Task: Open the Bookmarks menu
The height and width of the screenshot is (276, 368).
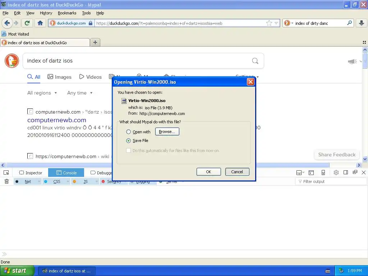Action: click(x=67, y=13)
